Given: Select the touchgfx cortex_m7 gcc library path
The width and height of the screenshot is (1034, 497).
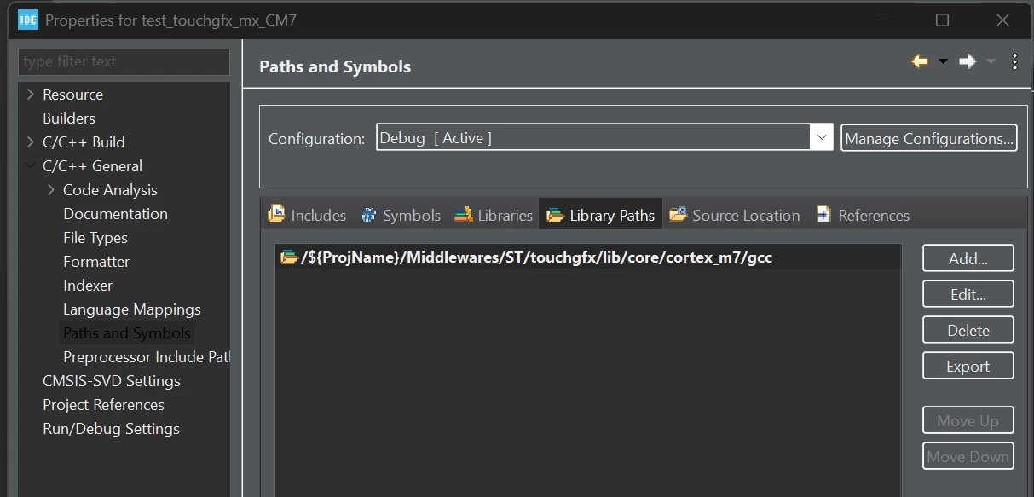Looking at the screenshot, I should click(588, 257).
